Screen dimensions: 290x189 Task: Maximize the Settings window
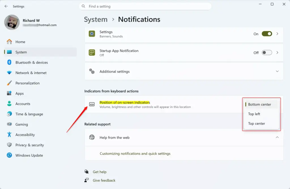[x=272, y=4]
